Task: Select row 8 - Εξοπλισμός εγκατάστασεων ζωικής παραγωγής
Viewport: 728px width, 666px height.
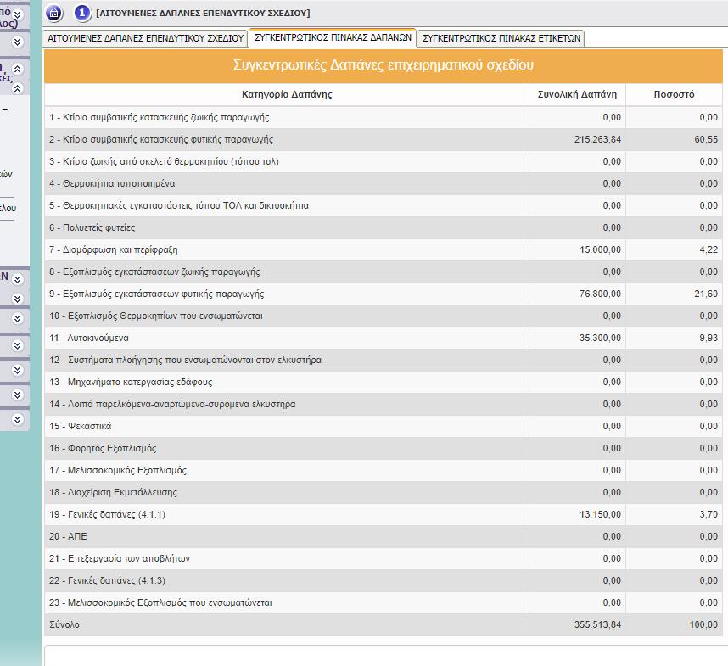Action: click(384, 272)
